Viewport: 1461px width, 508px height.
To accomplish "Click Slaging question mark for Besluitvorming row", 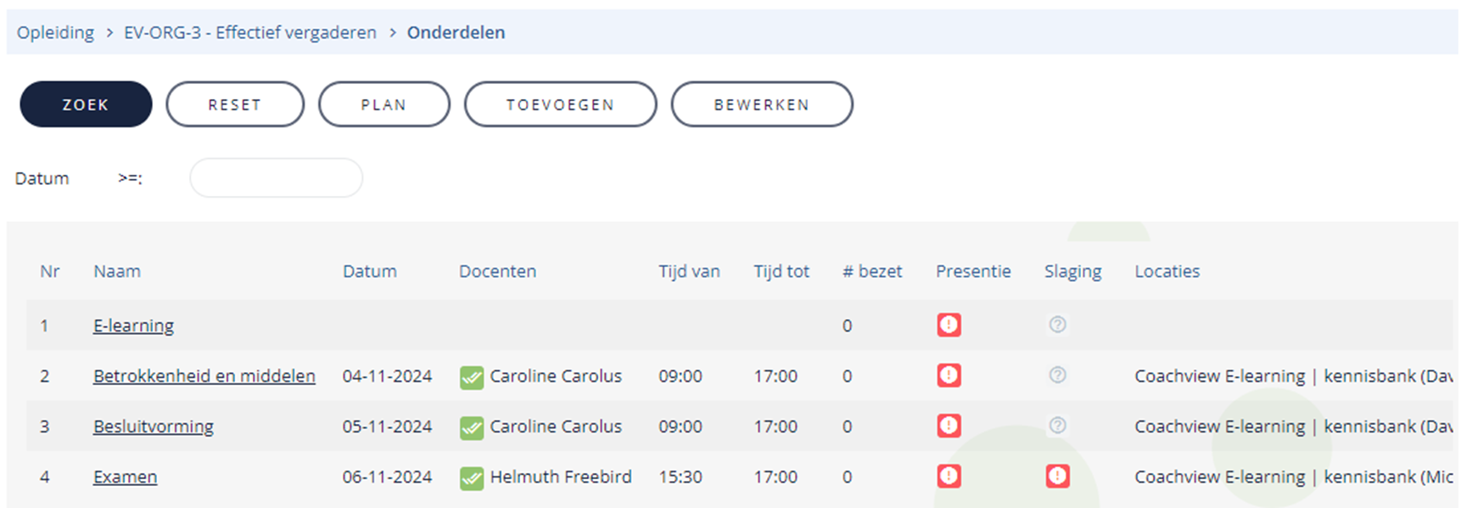I will tap(1057, 426).
